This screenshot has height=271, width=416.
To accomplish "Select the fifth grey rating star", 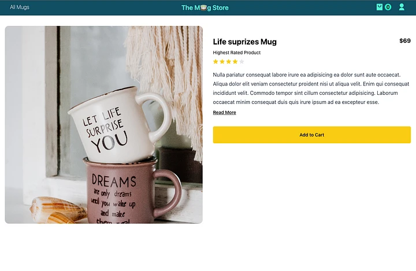I will [x=242, y=62].
